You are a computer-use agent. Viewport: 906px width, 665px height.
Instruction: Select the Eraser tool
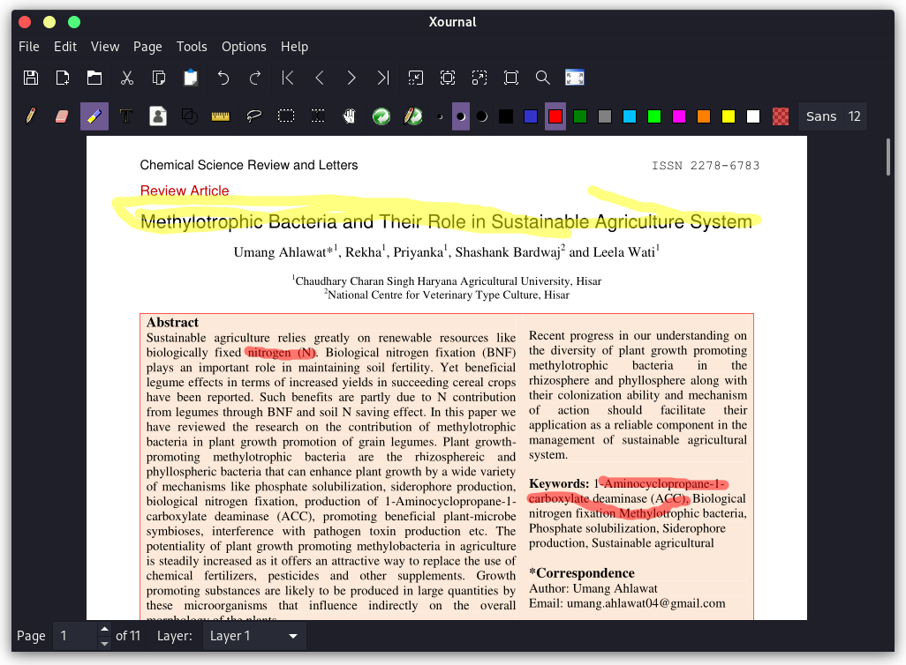[x=62, y=116]
